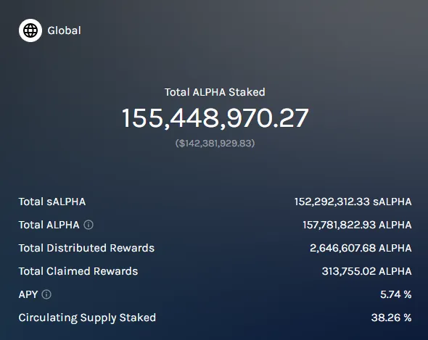
Task: Click the APY label
Action: point(28,295)
